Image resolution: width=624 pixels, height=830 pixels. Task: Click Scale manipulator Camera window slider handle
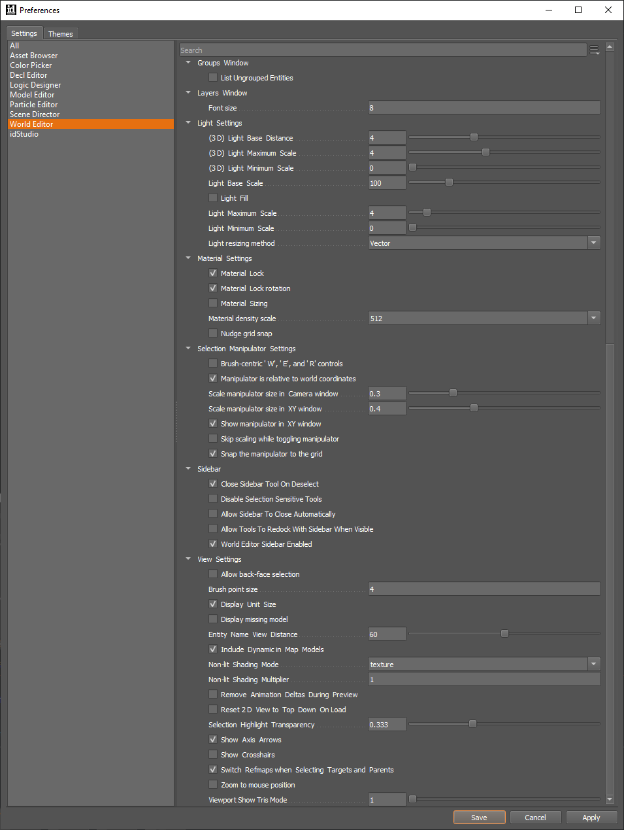453,393
